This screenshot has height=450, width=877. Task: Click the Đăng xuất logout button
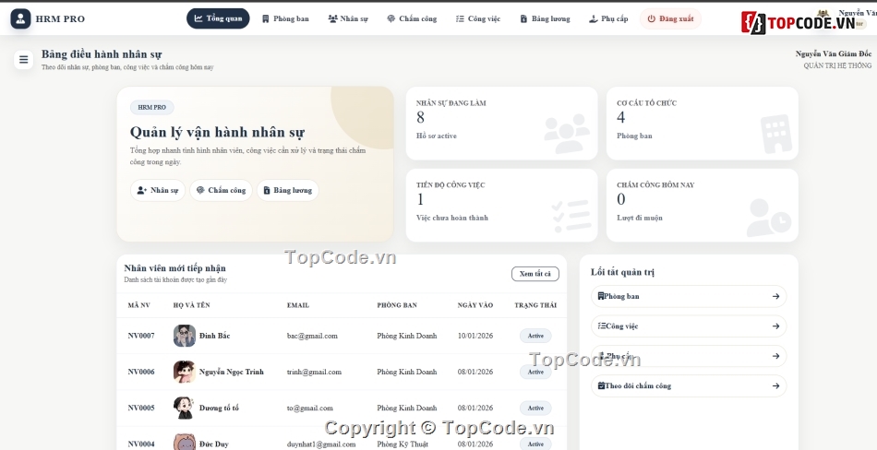(670, 18)
